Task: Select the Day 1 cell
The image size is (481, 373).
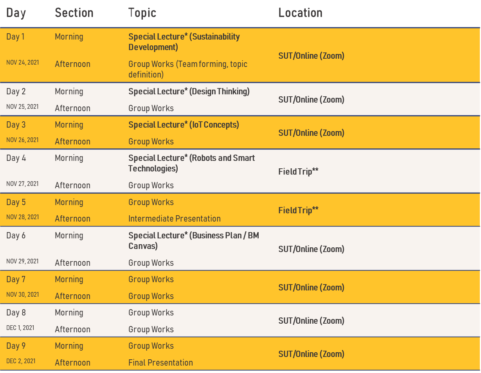Action: point(15,37)
